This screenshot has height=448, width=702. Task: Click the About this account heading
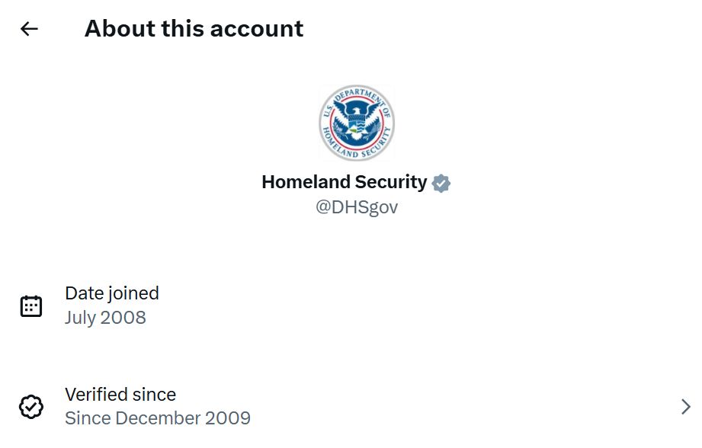(x=194, y=29)
